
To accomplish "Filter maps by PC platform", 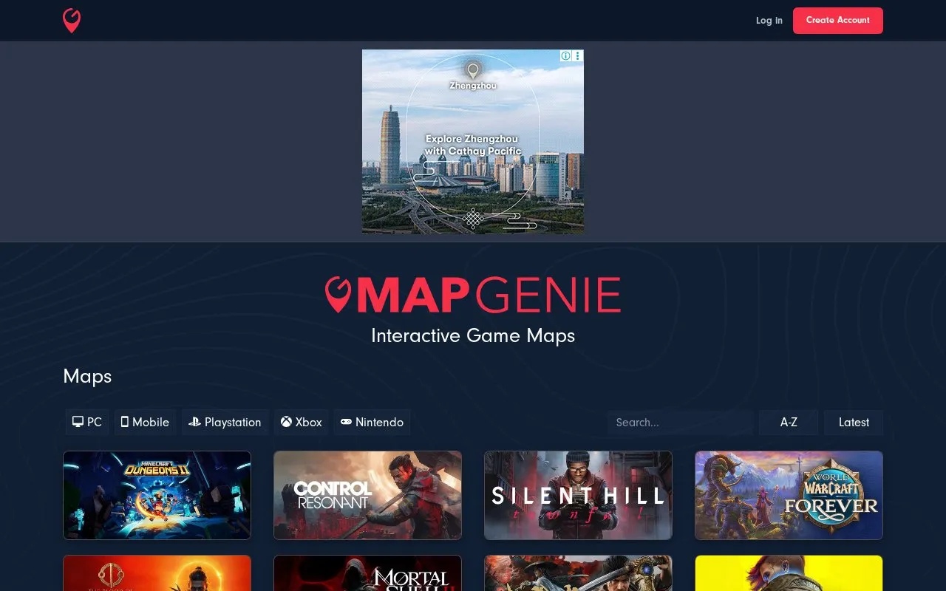I will pyautogui.click(x=87, y=423).
